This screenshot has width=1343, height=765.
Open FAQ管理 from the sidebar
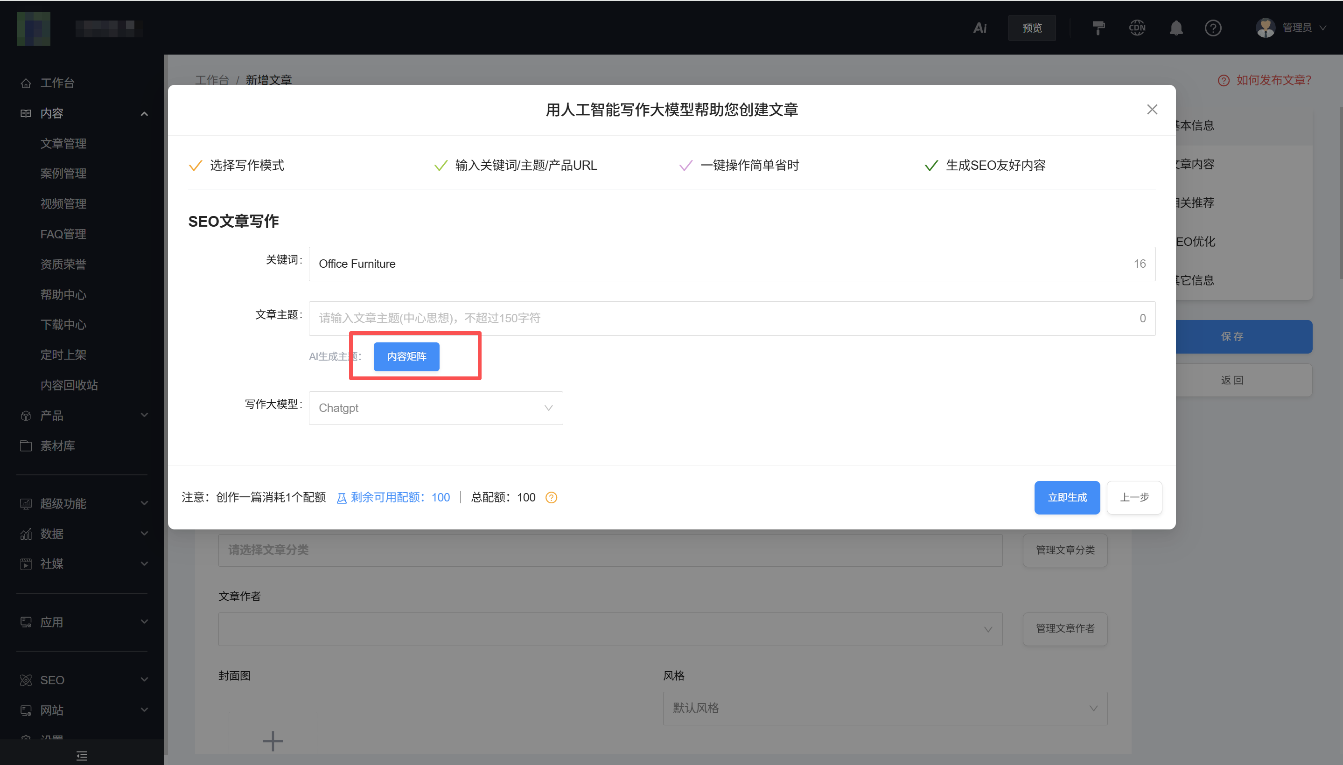[x=63, y=234]
